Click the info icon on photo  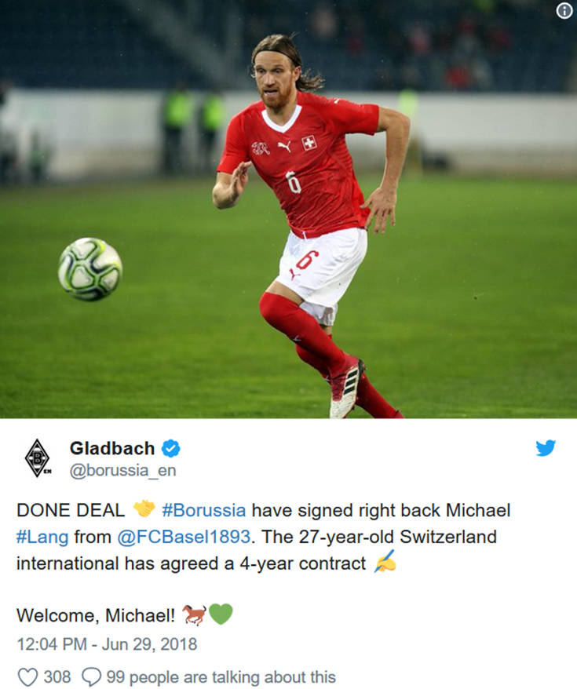coord(564,11)
